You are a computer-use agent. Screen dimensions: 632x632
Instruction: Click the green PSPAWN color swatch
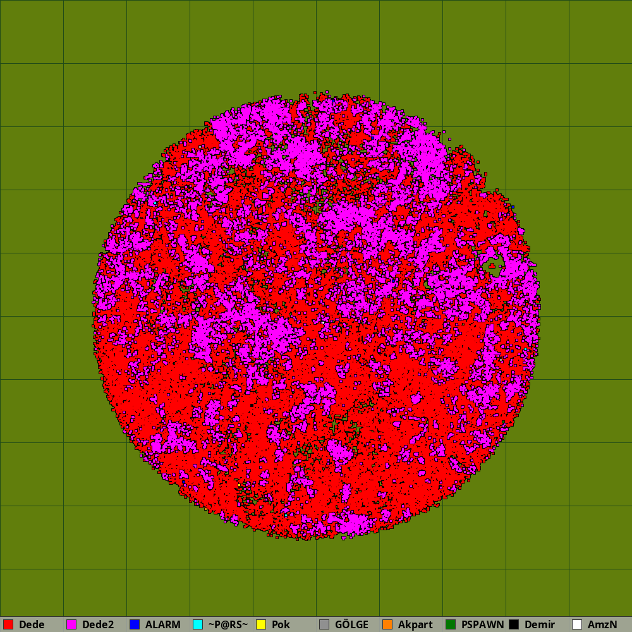[451, 624]
